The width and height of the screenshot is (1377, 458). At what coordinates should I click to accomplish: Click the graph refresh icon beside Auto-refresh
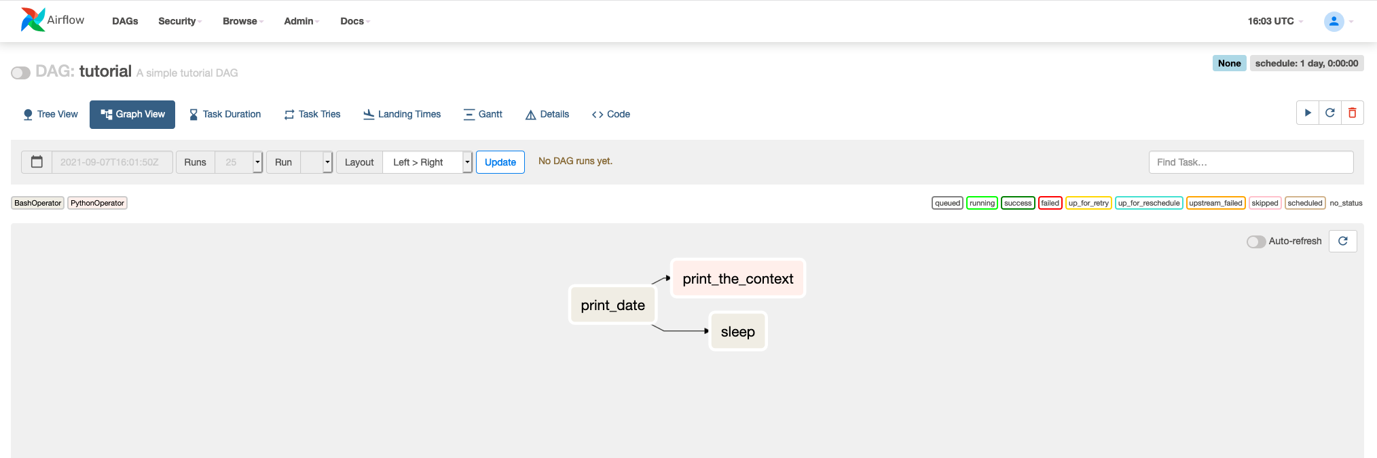(1343, 241)
